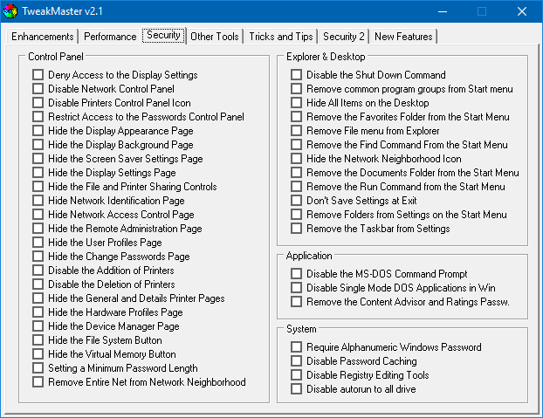This screenshot has height=418, width=543.
Task: Go to the Tricks and Tips tab
Action: (x=279, y=37)
